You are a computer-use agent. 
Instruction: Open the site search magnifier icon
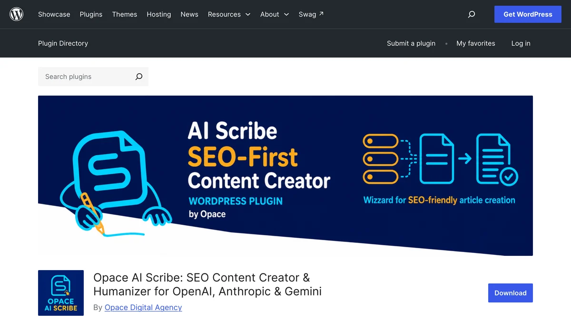tap(472, 14)
